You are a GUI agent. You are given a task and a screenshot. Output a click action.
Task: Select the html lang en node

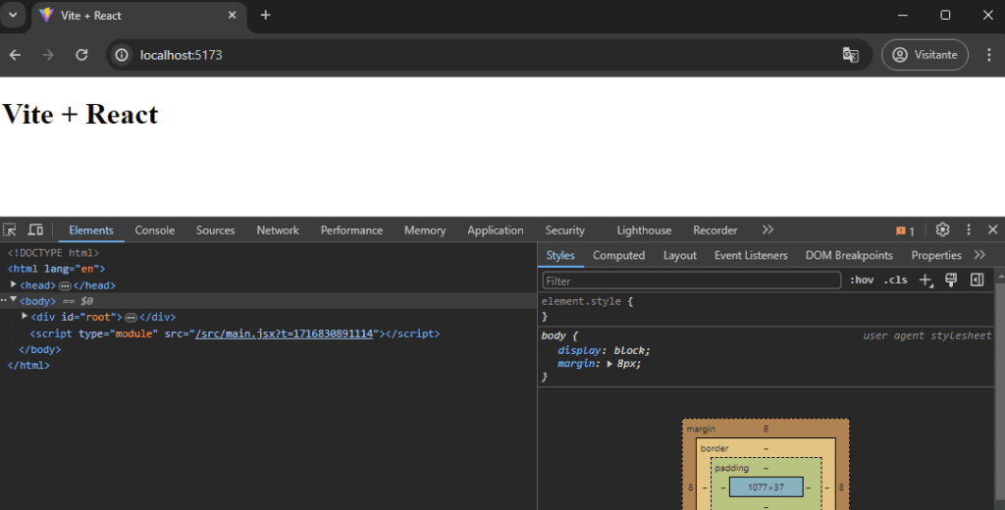pyautogui.click(x=56, y=269)
